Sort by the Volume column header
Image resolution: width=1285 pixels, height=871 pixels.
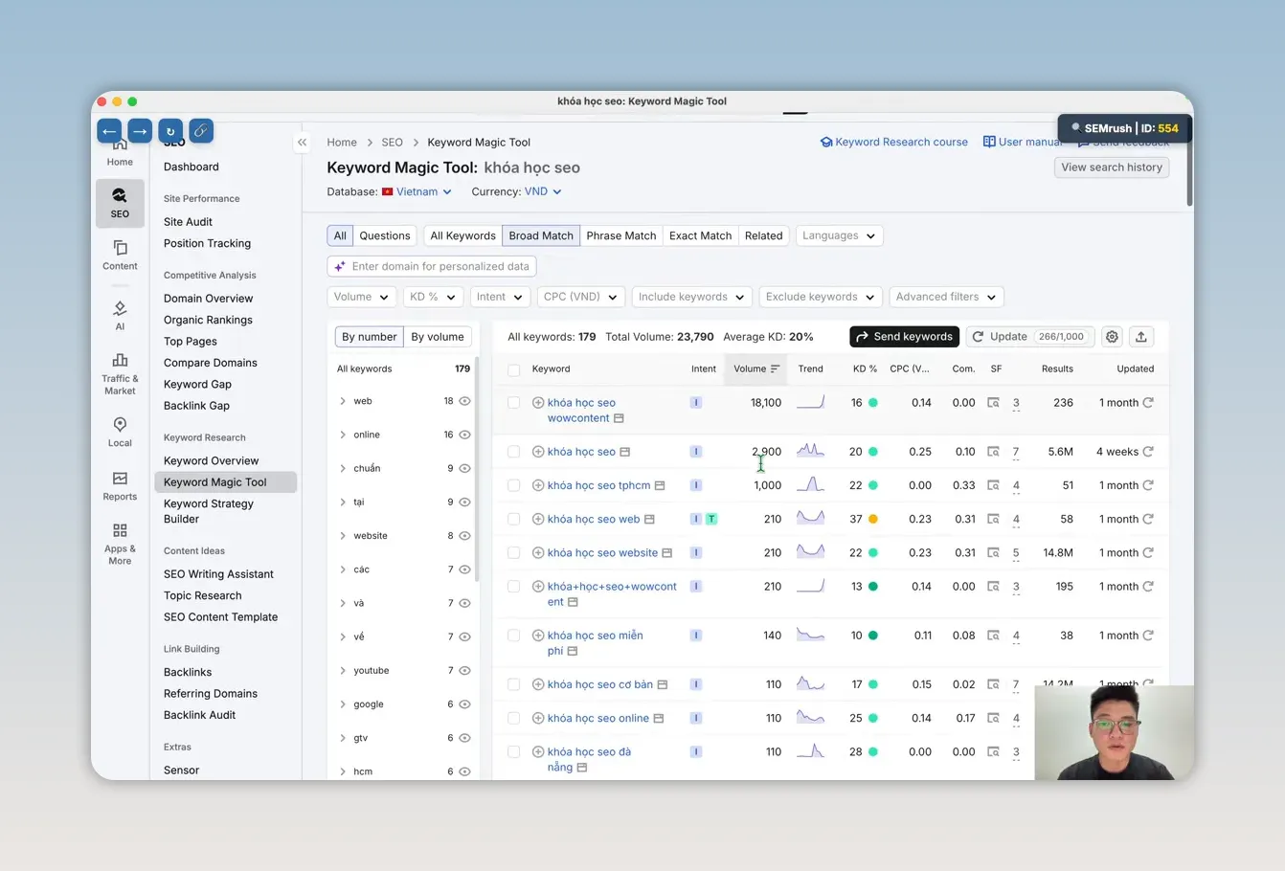click(755, 368)
